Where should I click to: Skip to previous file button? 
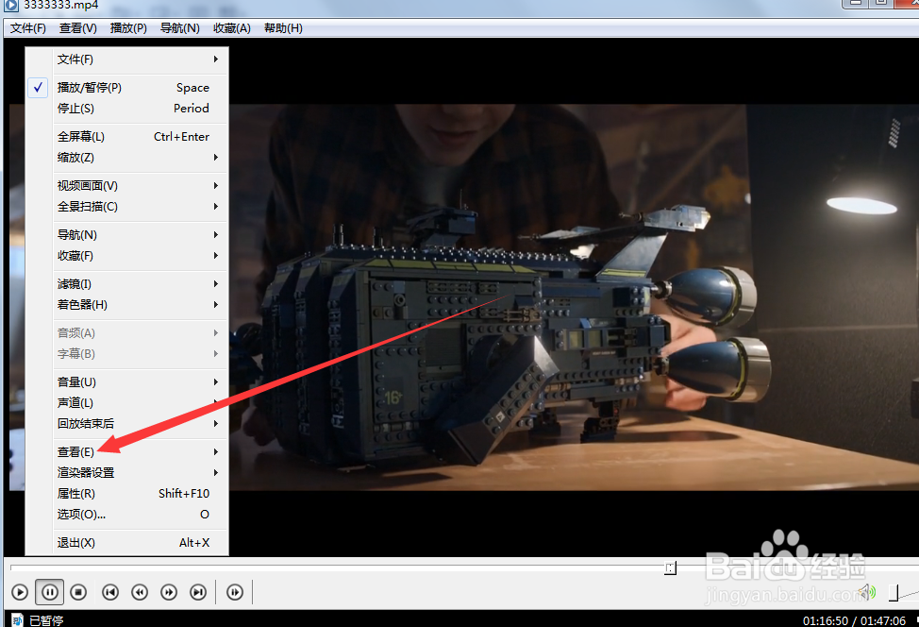coord(110,592)
